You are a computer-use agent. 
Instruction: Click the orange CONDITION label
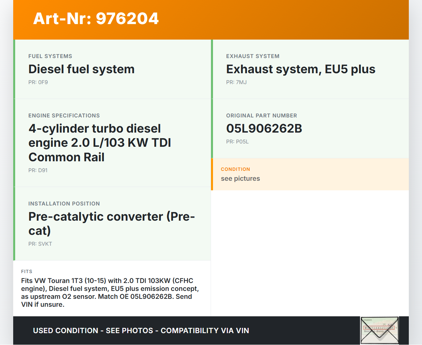[x=235, y=169]
